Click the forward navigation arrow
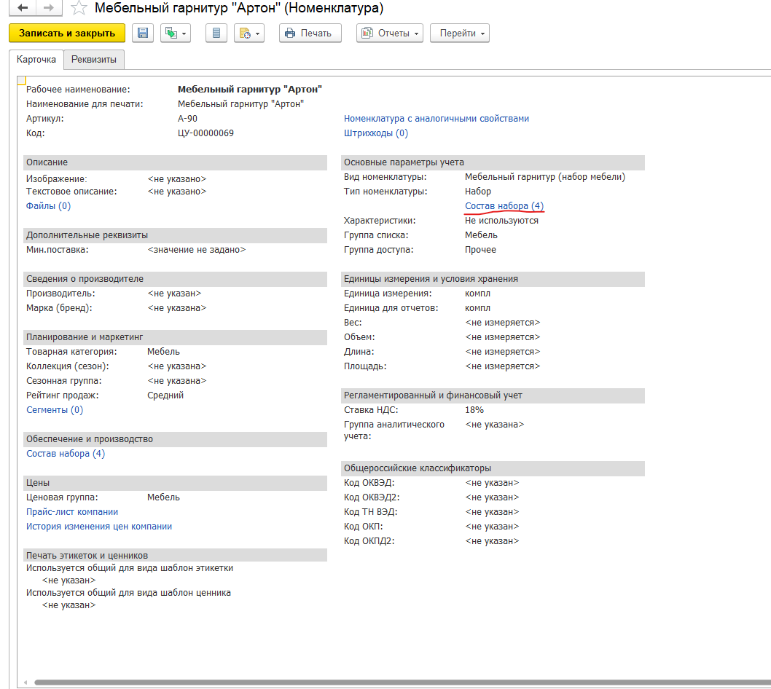This screenshot has height=689, width=771. (x=48, y=9)
